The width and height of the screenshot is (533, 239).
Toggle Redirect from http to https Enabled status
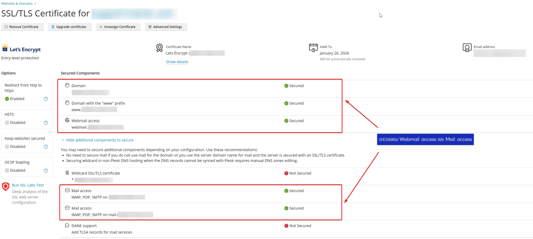pyautogui.click(x=15, y=98)
